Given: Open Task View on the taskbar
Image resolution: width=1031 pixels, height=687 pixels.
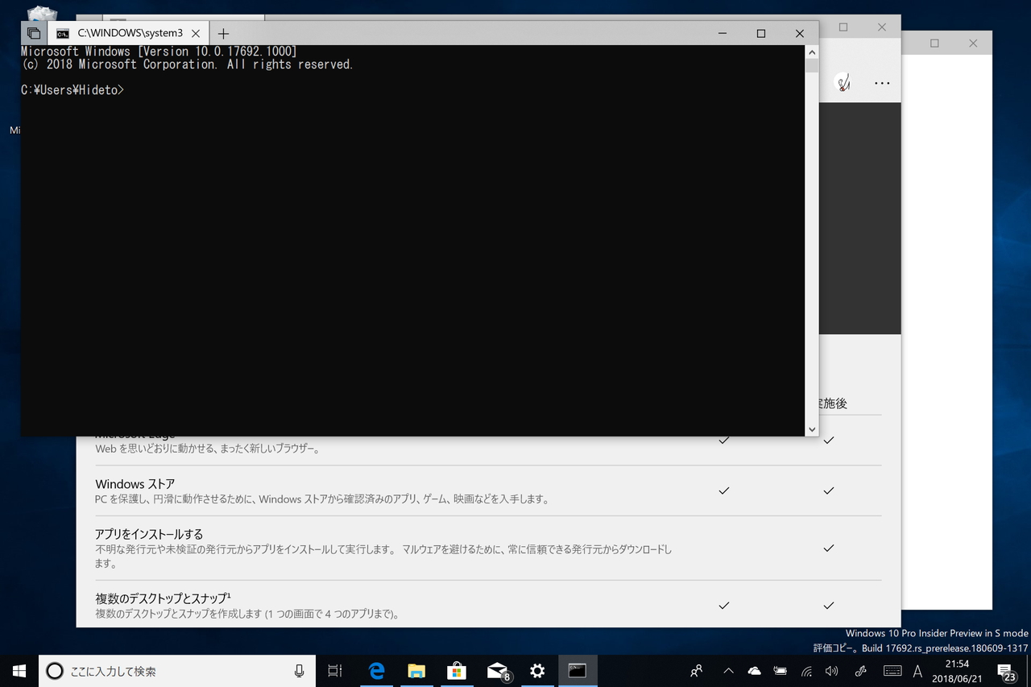Looking at the screenshot, I should tap(336, 671).
